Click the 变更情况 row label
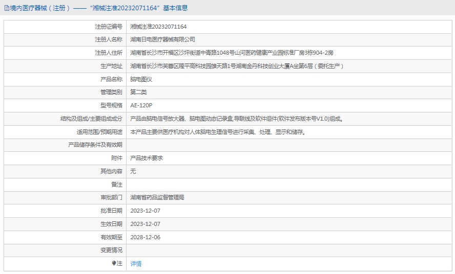 point(111,250)
